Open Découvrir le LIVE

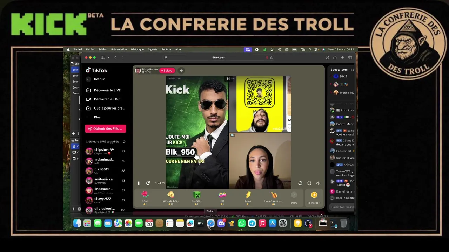pos(103,90)
